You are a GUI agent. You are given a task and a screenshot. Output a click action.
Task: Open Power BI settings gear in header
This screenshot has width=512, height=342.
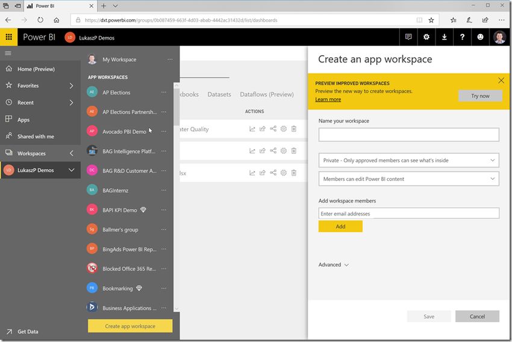click(x=426, y=37)
